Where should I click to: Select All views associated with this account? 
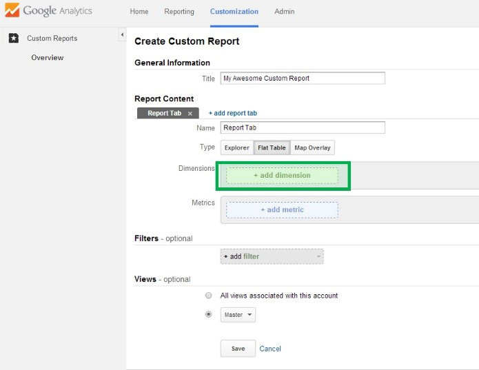coord(208,296)
